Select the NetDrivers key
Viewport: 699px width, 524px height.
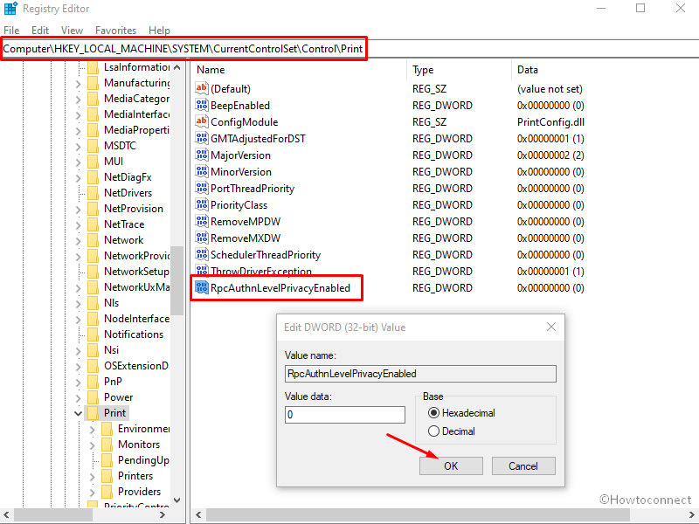click(x=128, y=193)
